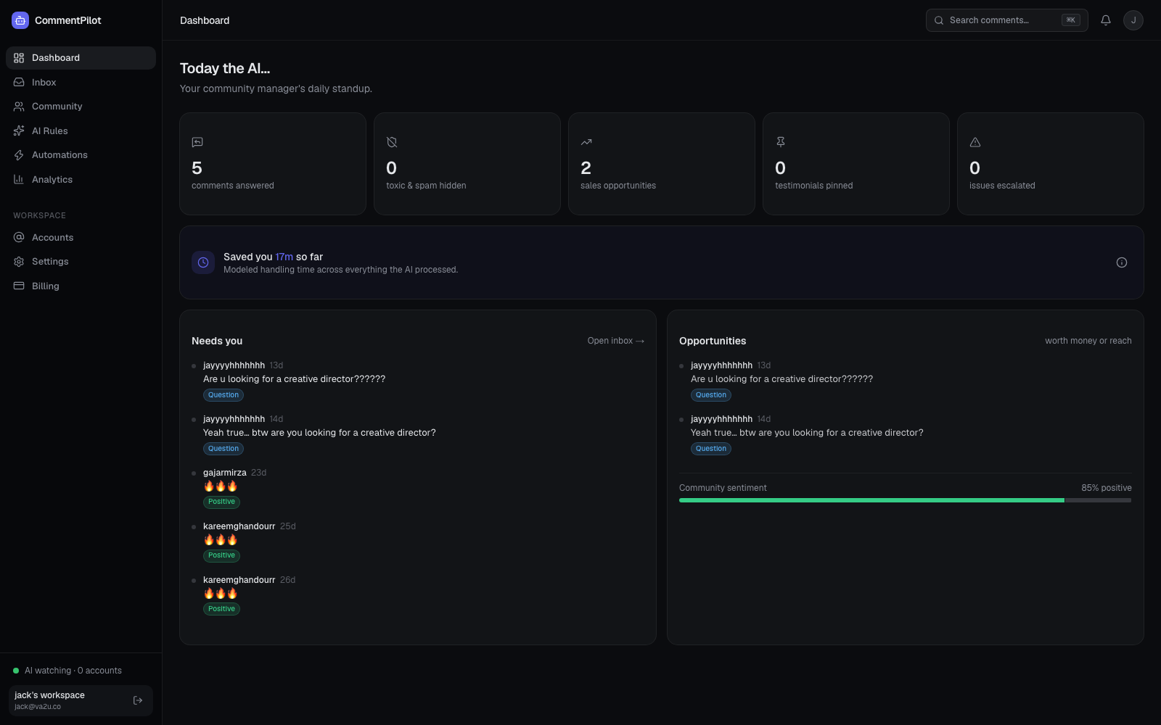The width and height of the screenshot is (1161, 725).
Task: Click the CommentPilot logo icon
Action: (20, 20)
